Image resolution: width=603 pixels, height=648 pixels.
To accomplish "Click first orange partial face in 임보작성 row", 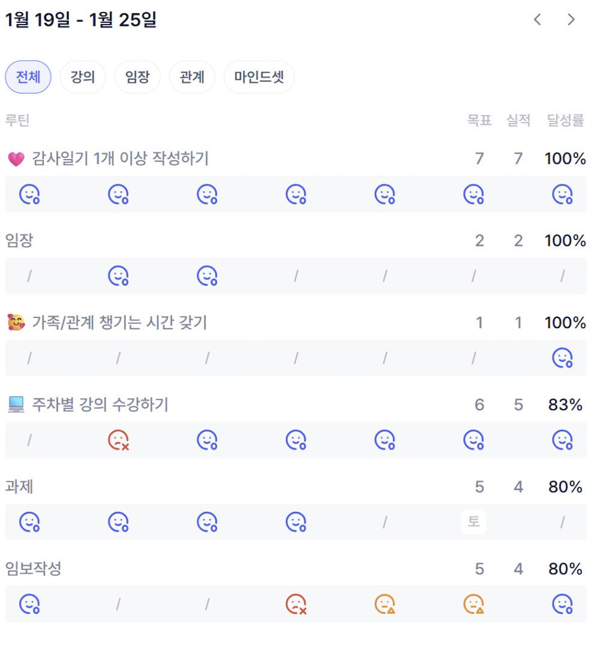I will click(x=385, y=604).
